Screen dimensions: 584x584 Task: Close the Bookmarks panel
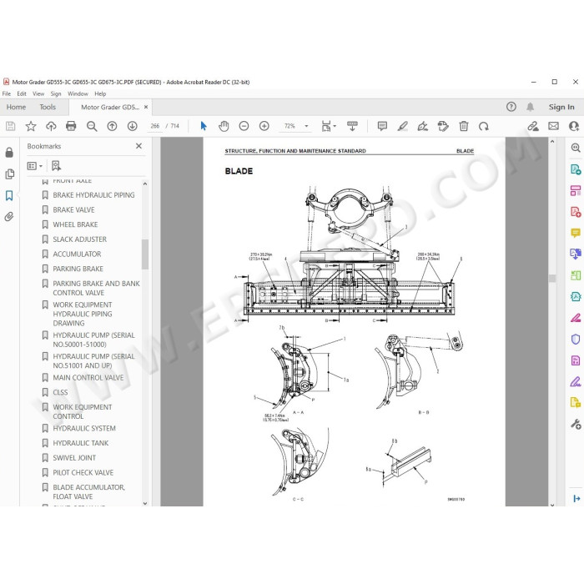[x=139, y=146]
